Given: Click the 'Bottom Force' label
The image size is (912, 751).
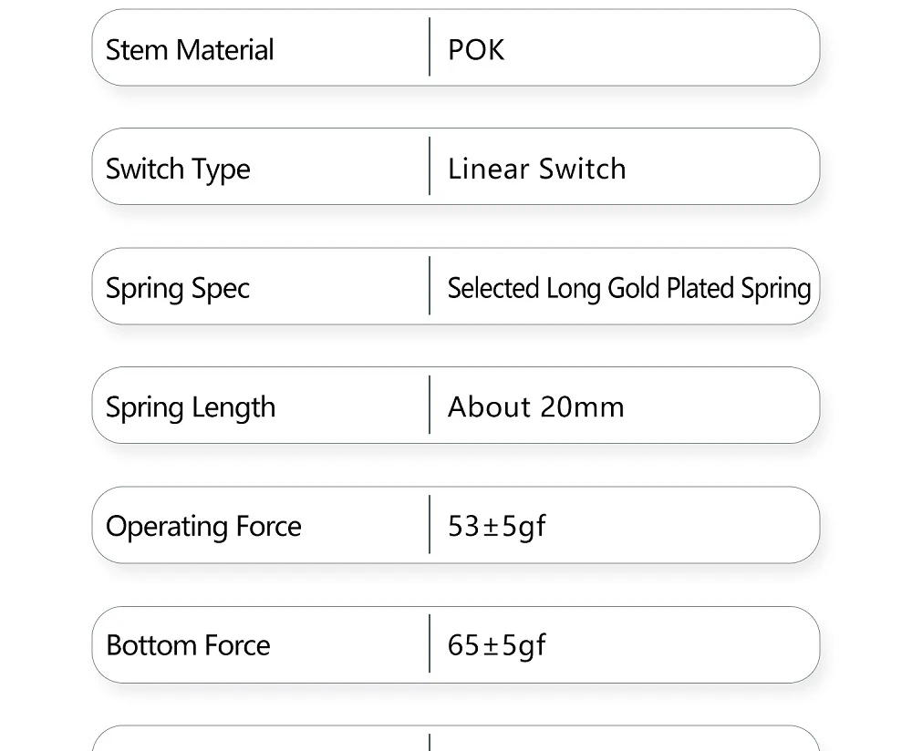Looking at the screenshot, I should coord(188,645).
